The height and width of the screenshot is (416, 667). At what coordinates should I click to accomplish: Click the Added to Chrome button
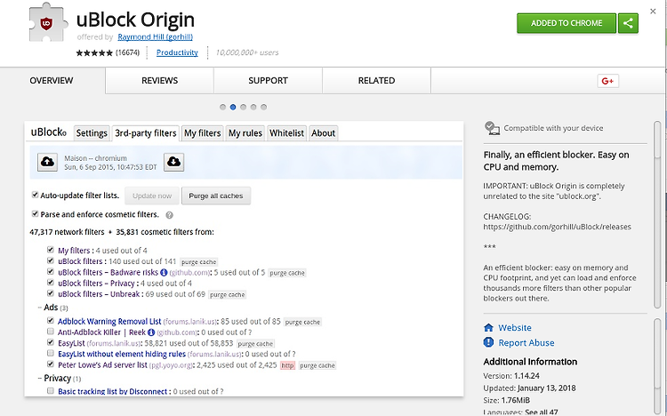point(567,23)
